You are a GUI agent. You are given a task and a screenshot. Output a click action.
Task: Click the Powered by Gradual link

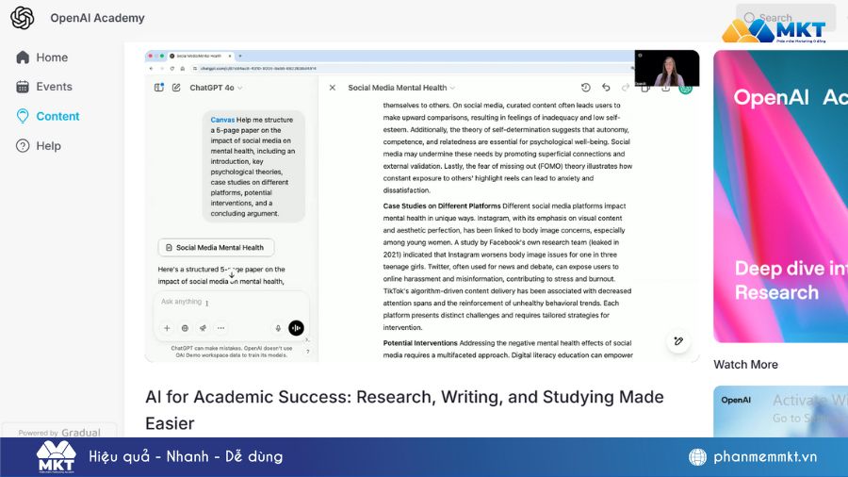[x=59, y=432]
